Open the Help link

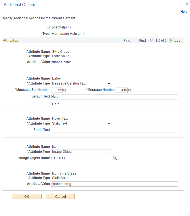tap(184, 12)
